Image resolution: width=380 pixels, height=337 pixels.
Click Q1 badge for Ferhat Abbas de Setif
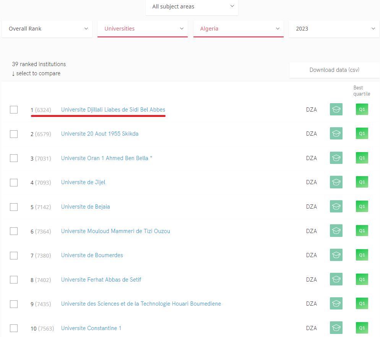point(362,279)
